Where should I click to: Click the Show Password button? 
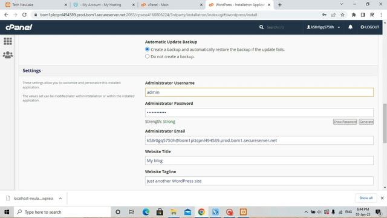(345, 122)
